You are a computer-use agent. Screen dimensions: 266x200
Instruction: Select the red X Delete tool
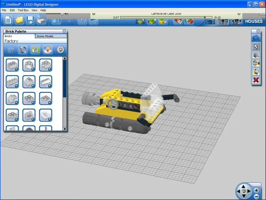256,80
